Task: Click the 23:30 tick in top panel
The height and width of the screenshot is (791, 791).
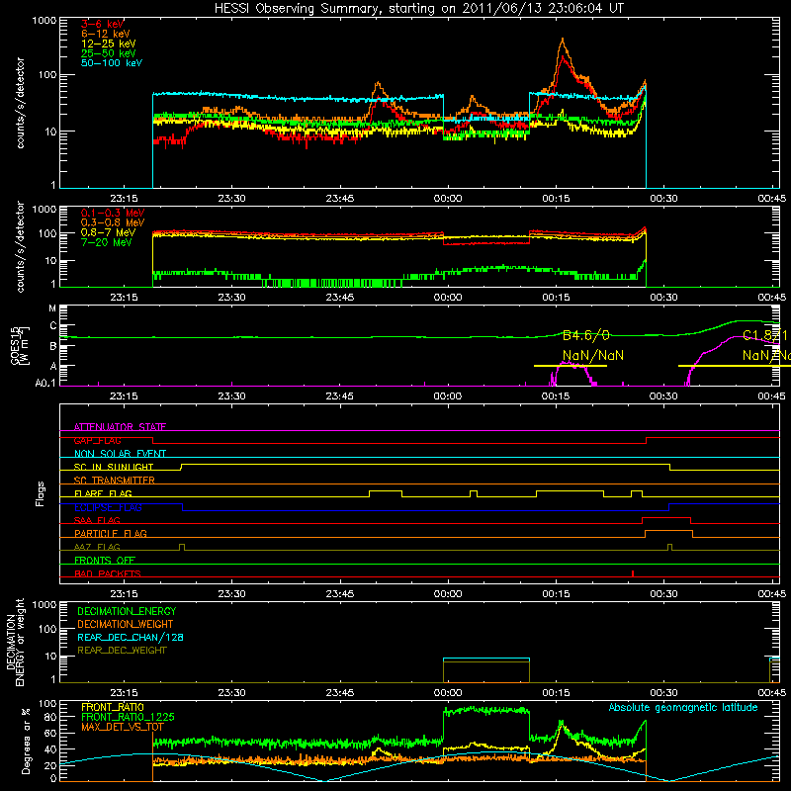Action: coord(231,199)
